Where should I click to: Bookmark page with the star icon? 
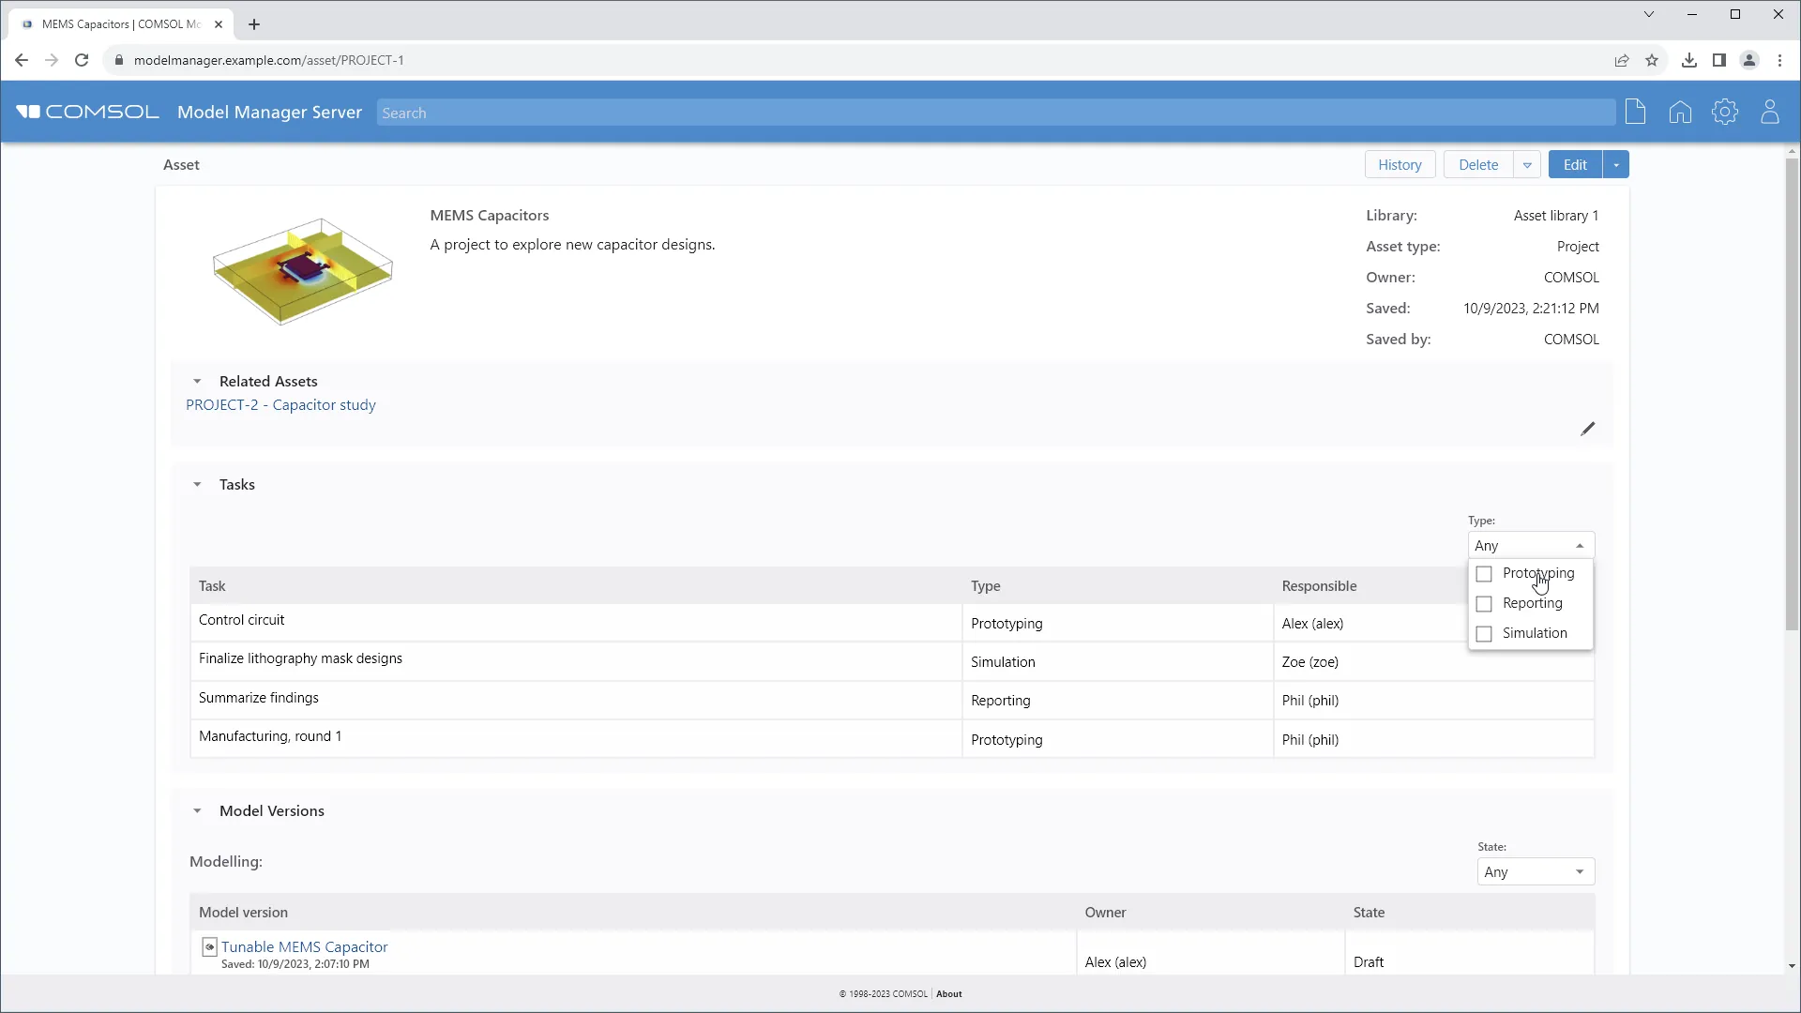1652,60
